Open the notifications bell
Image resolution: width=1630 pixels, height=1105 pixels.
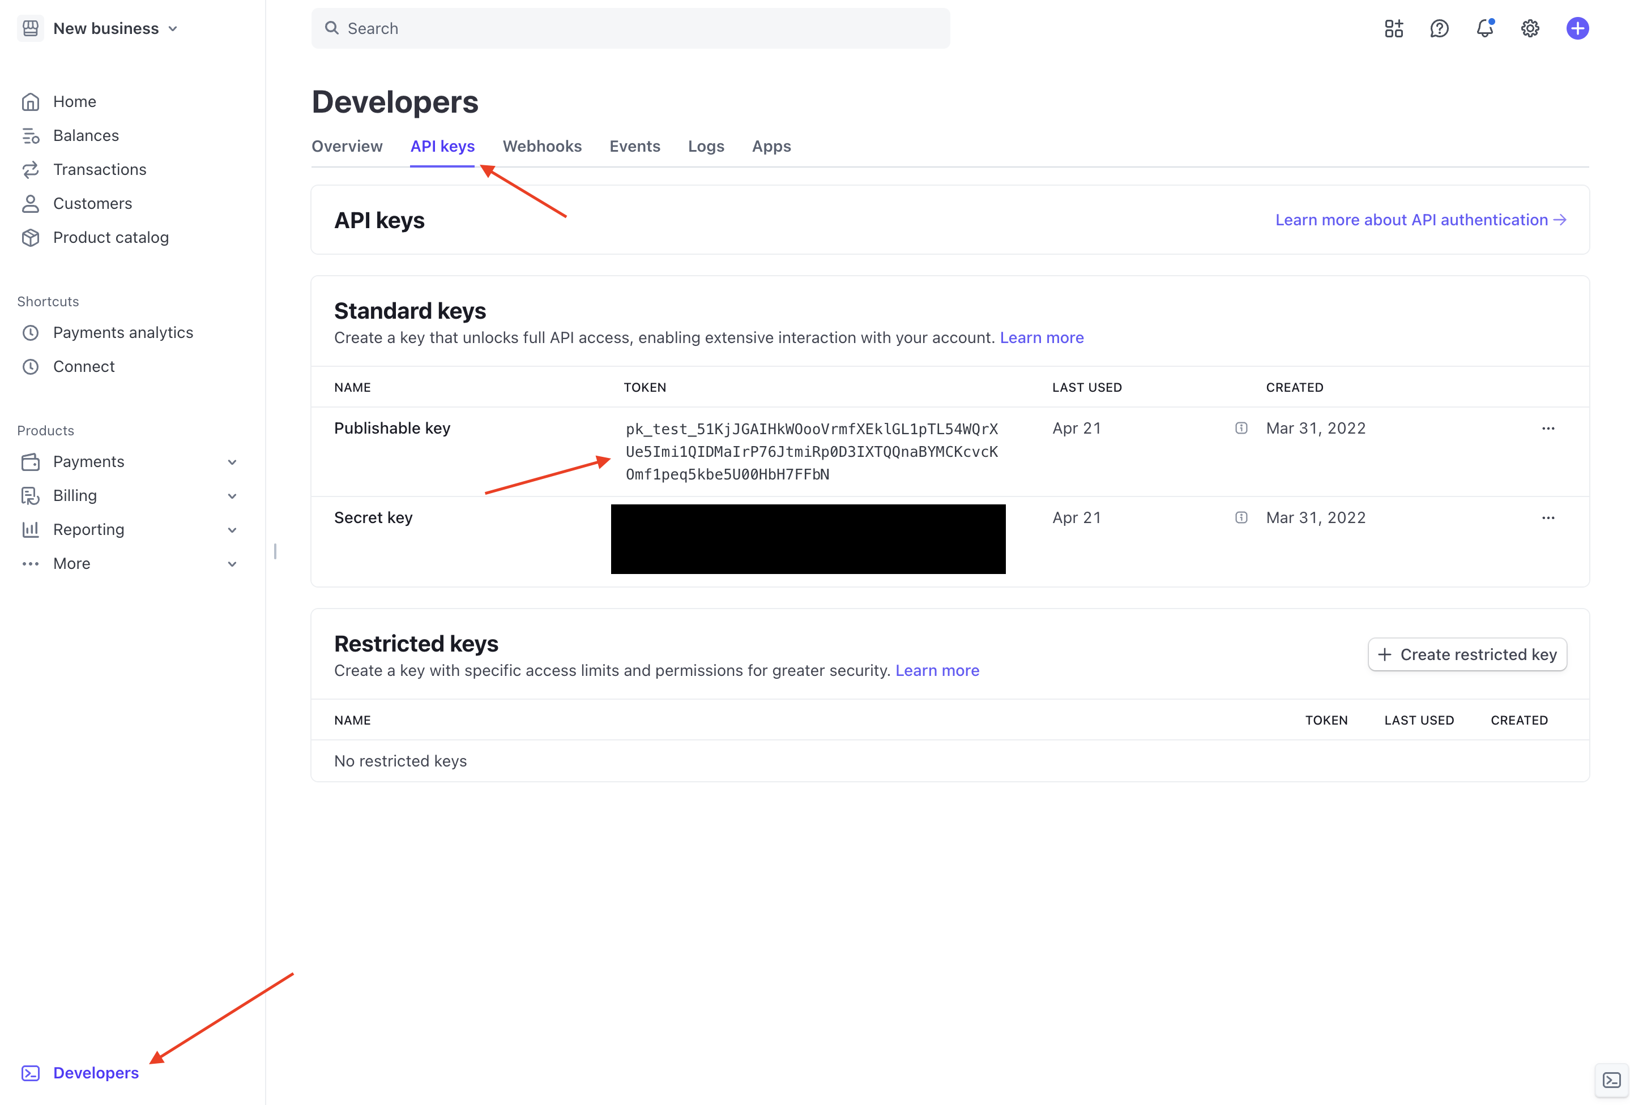coord(1484,28)
